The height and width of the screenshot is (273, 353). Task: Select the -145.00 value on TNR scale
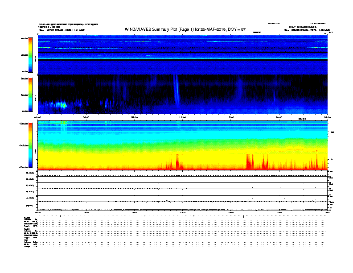(24, 145)
